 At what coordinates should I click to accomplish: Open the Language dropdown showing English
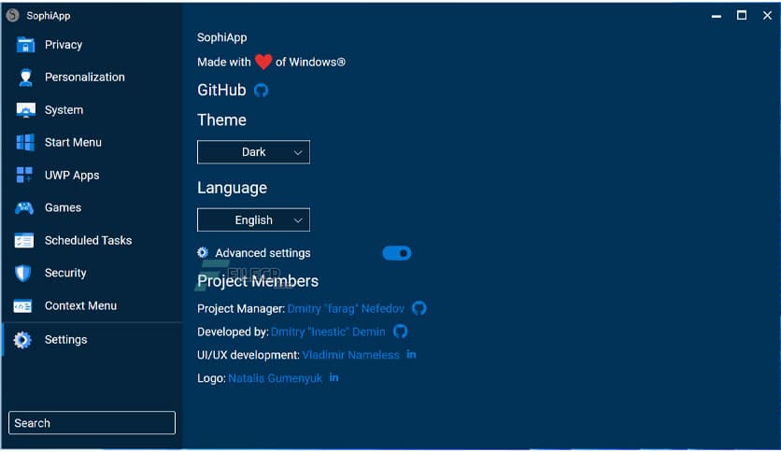click(x=253, y=220)
